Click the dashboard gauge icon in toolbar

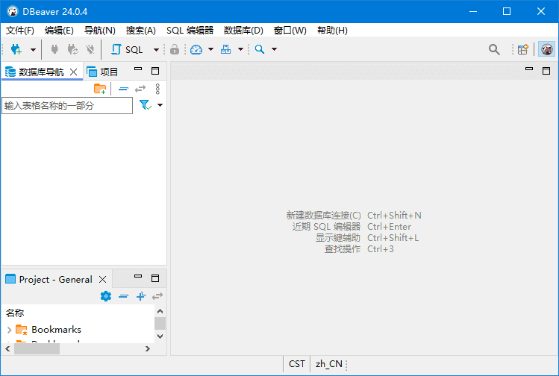(x=196, y=49)
